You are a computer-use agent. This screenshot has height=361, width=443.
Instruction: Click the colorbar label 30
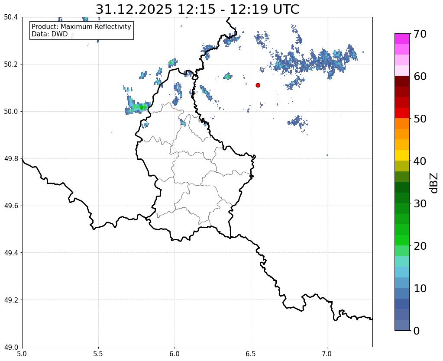point(420,203)
